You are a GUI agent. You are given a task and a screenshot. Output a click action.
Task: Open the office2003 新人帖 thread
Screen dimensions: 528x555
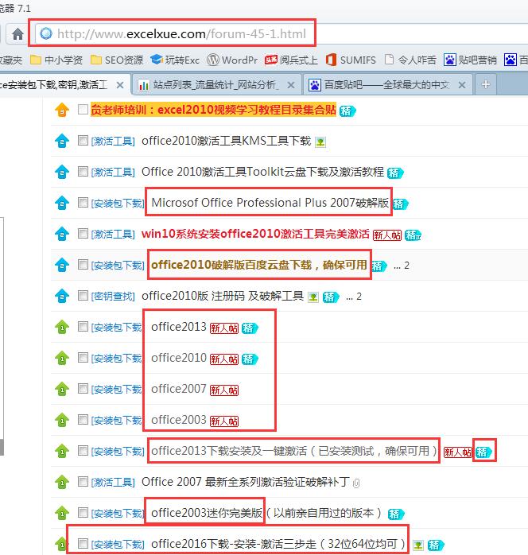[179, 420]
